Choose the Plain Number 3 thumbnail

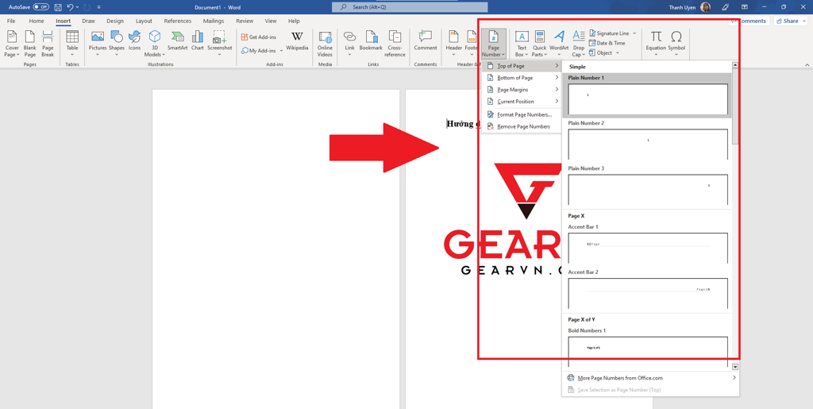tap(648, 190)
